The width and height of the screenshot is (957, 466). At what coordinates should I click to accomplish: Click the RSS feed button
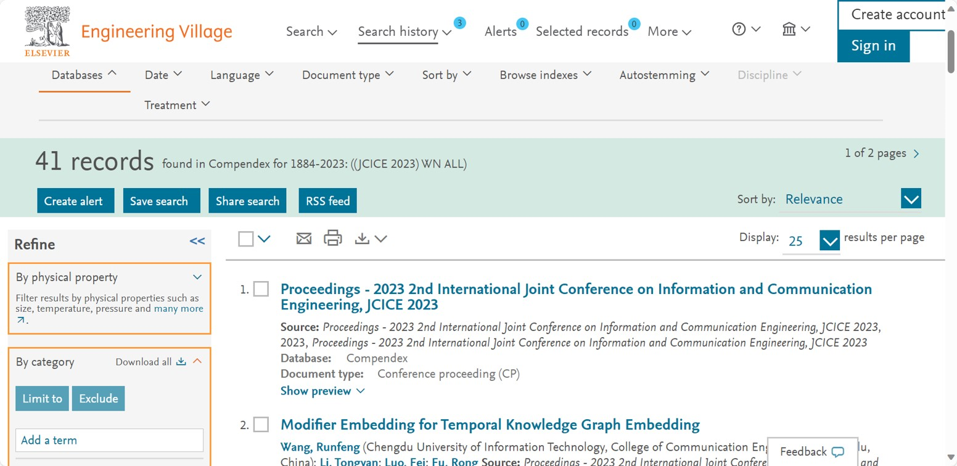(328, 201)
